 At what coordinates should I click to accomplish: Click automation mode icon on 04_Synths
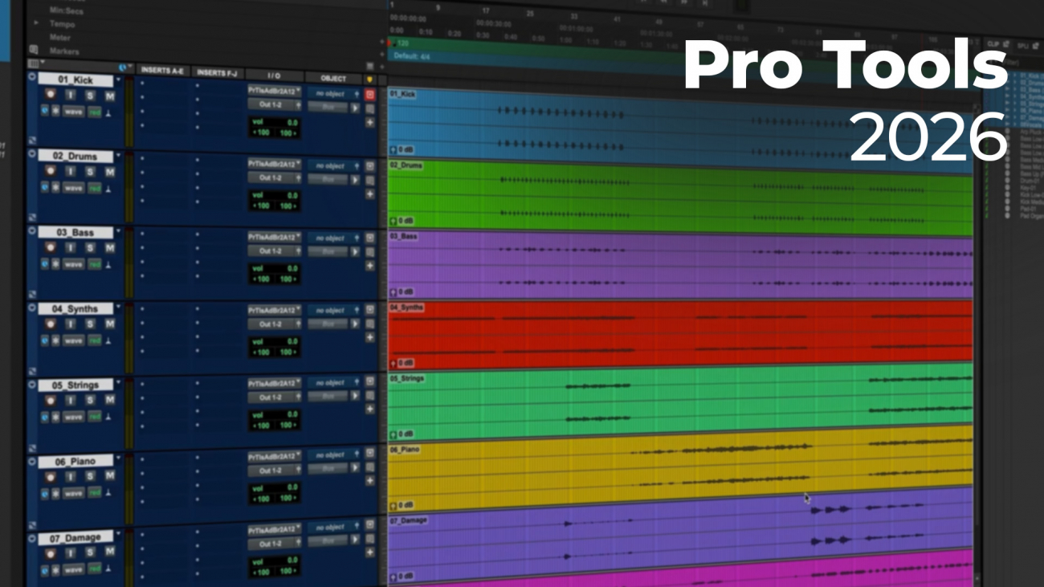pyautogui.click(x=107, y=341)
